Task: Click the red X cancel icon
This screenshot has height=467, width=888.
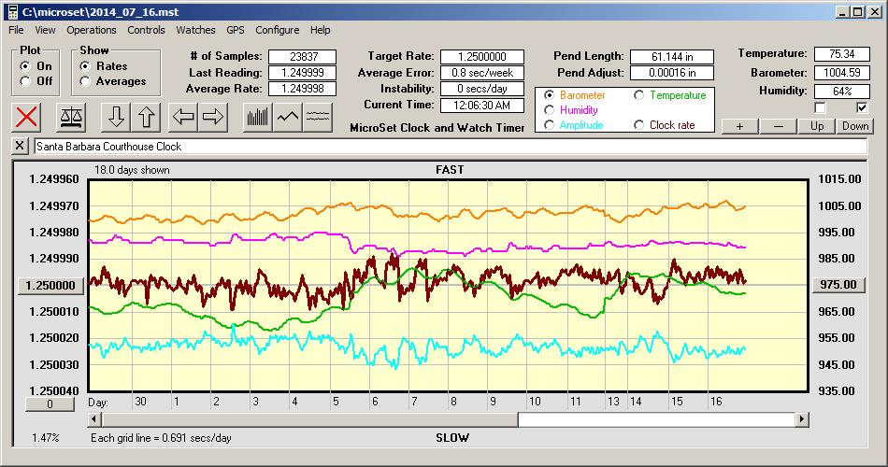Action: pos(26,117)
